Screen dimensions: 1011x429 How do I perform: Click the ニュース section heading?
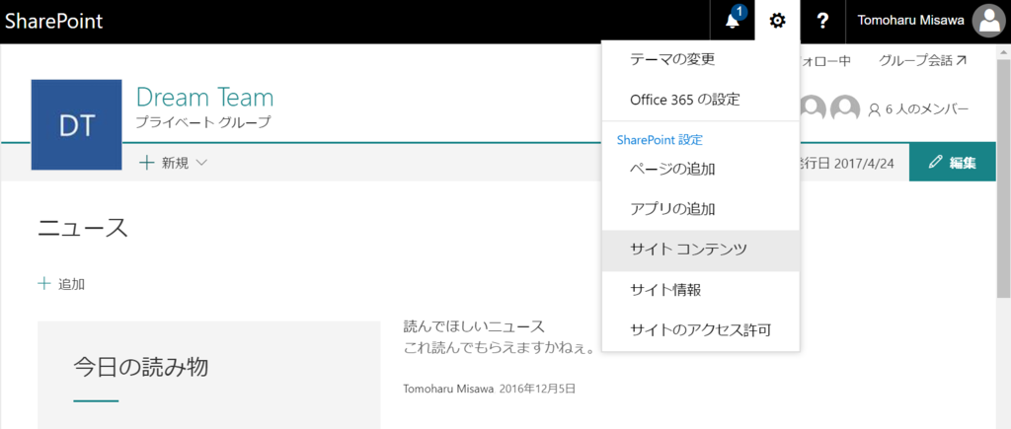(83, 228)
